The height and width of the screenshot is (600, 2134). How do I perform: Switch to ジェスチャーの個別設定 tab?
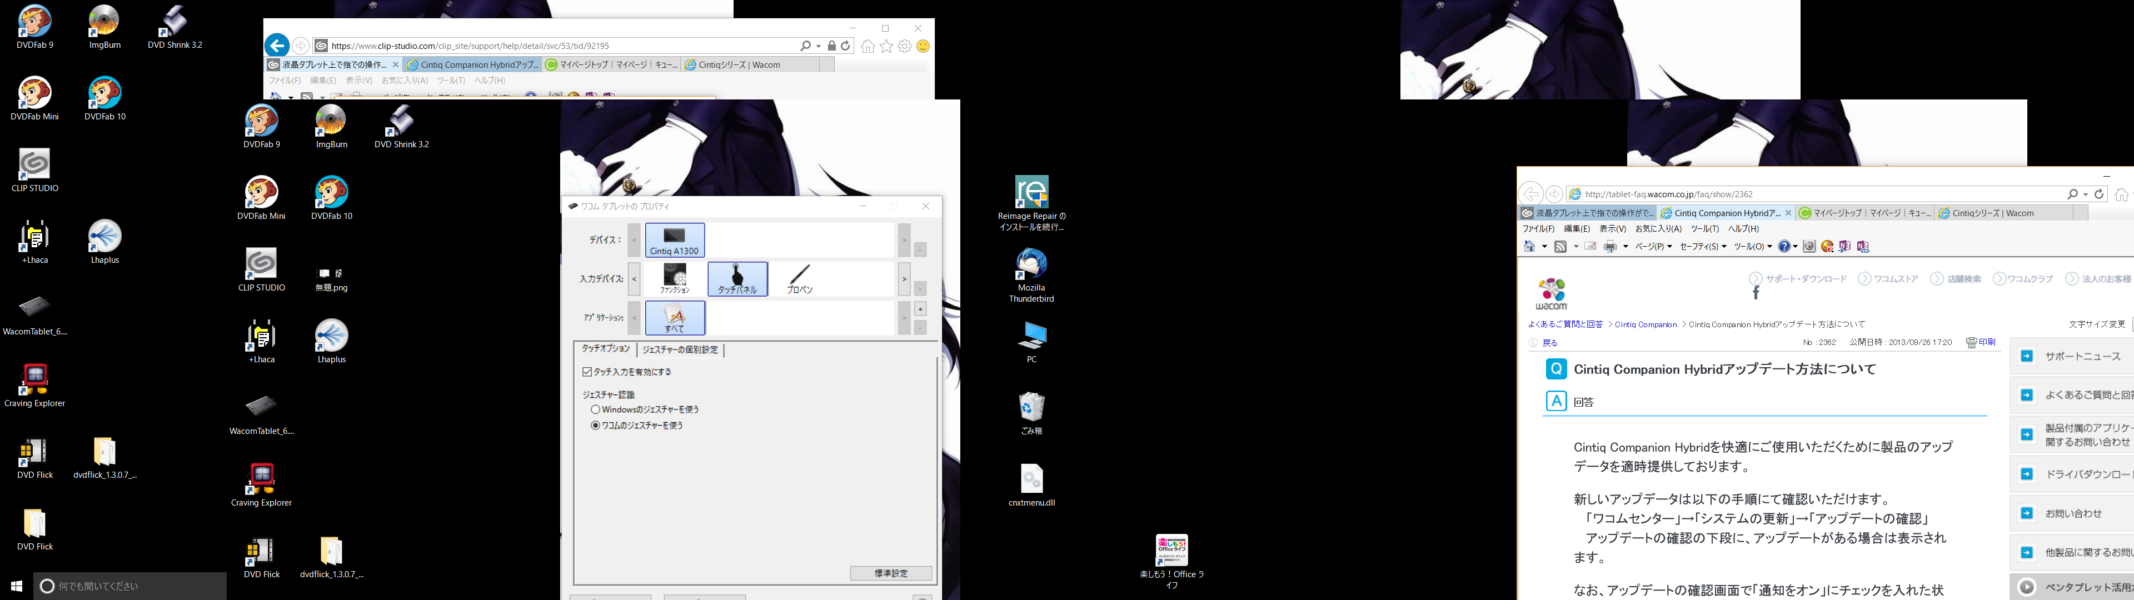coord(680,350)
